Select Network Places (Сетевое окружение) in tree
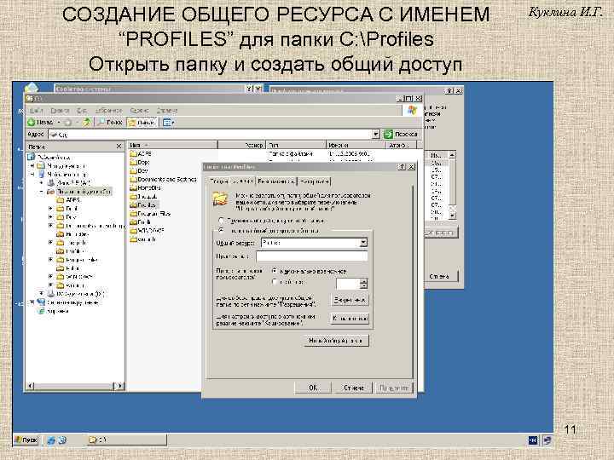 [x=67, y=302]
